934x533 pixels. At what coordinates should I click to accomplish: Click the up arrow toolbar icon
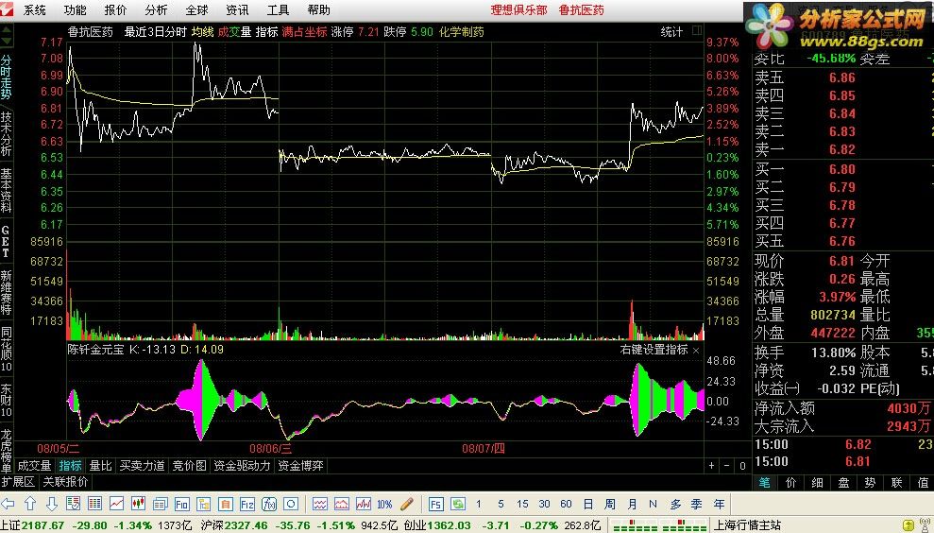[30, 504]
